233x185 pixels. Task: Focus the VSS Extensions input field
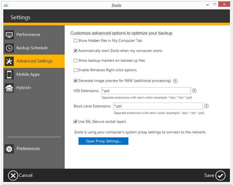[146, 91]
